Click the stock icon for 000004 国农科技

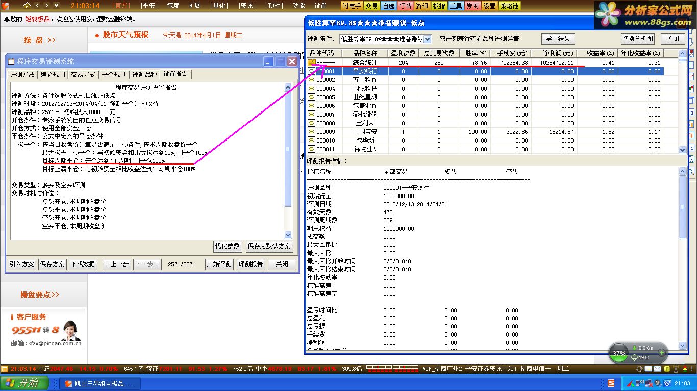coord(311,89)
